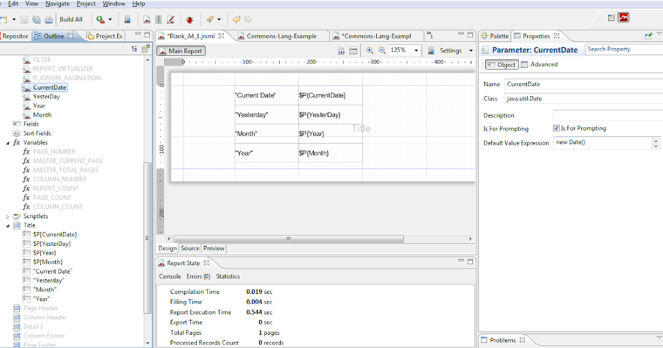Click the compile icon beside the Settings dropdown
The height and width of the screenshot is (348, 663).
click(x=431, y=50)
